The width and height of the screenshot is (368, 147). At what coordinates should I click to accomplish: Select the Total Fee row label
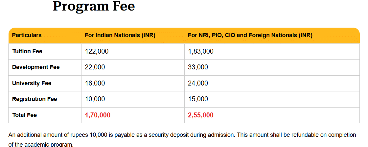tap(25, 115)
